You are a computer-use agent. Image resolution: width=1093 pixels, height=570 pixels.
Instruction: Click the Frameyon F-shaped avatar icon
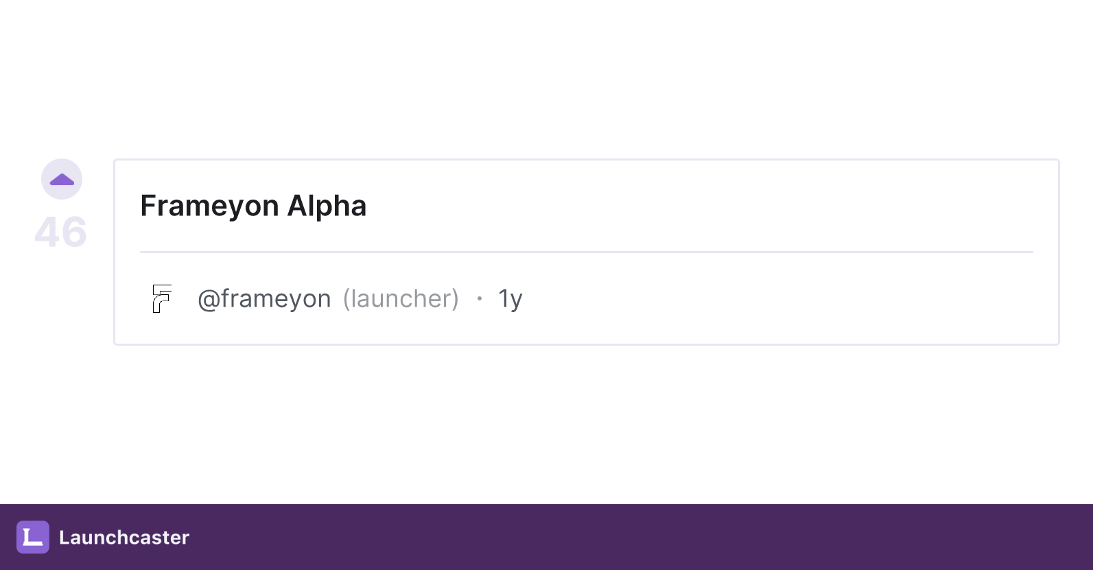click(x=161, y=298)
